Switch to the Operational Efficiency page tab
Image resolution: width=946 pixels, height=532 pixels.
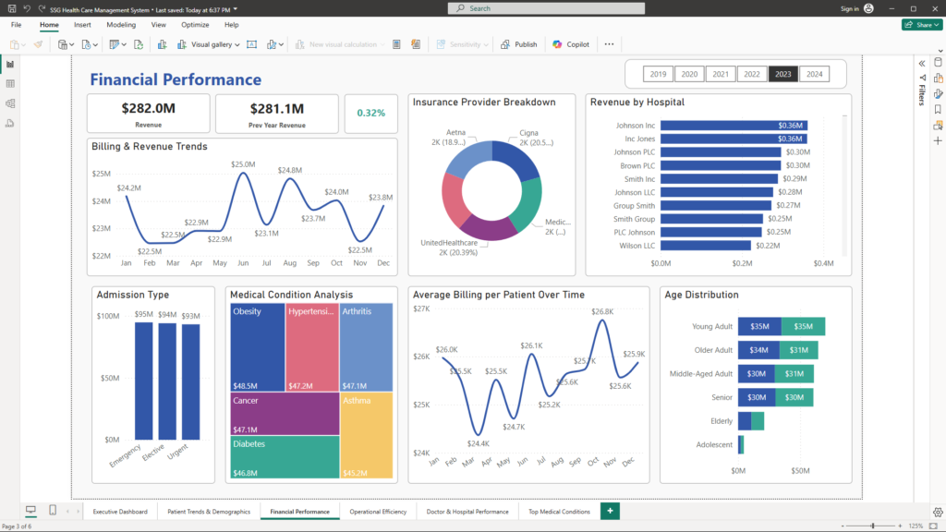point(378,511)
